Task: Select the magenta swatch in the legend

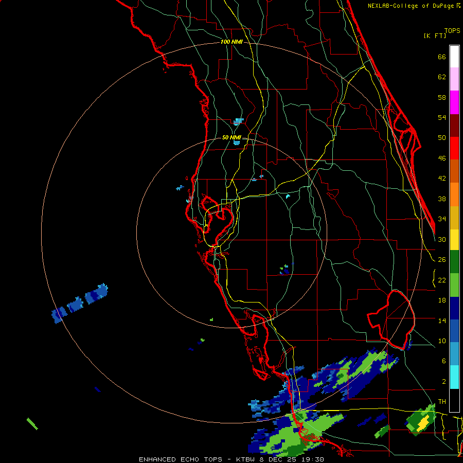Action: [454, 102]
